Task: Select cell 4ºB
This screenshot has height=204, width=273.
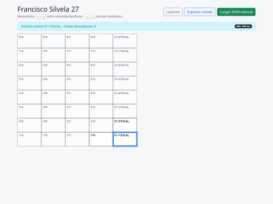Action: [x=53, y=97]
